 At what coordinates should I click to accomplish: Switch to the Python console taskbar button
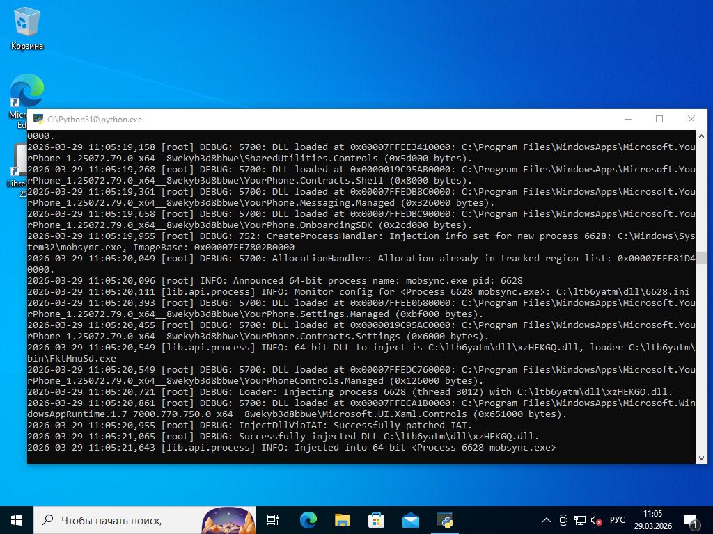445,519
